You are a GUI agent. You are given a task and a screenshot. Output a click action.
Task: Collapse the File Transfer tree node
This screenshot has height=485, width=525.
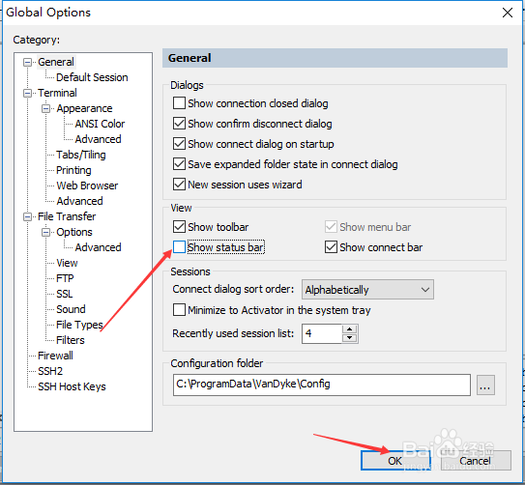pos(27,216)
